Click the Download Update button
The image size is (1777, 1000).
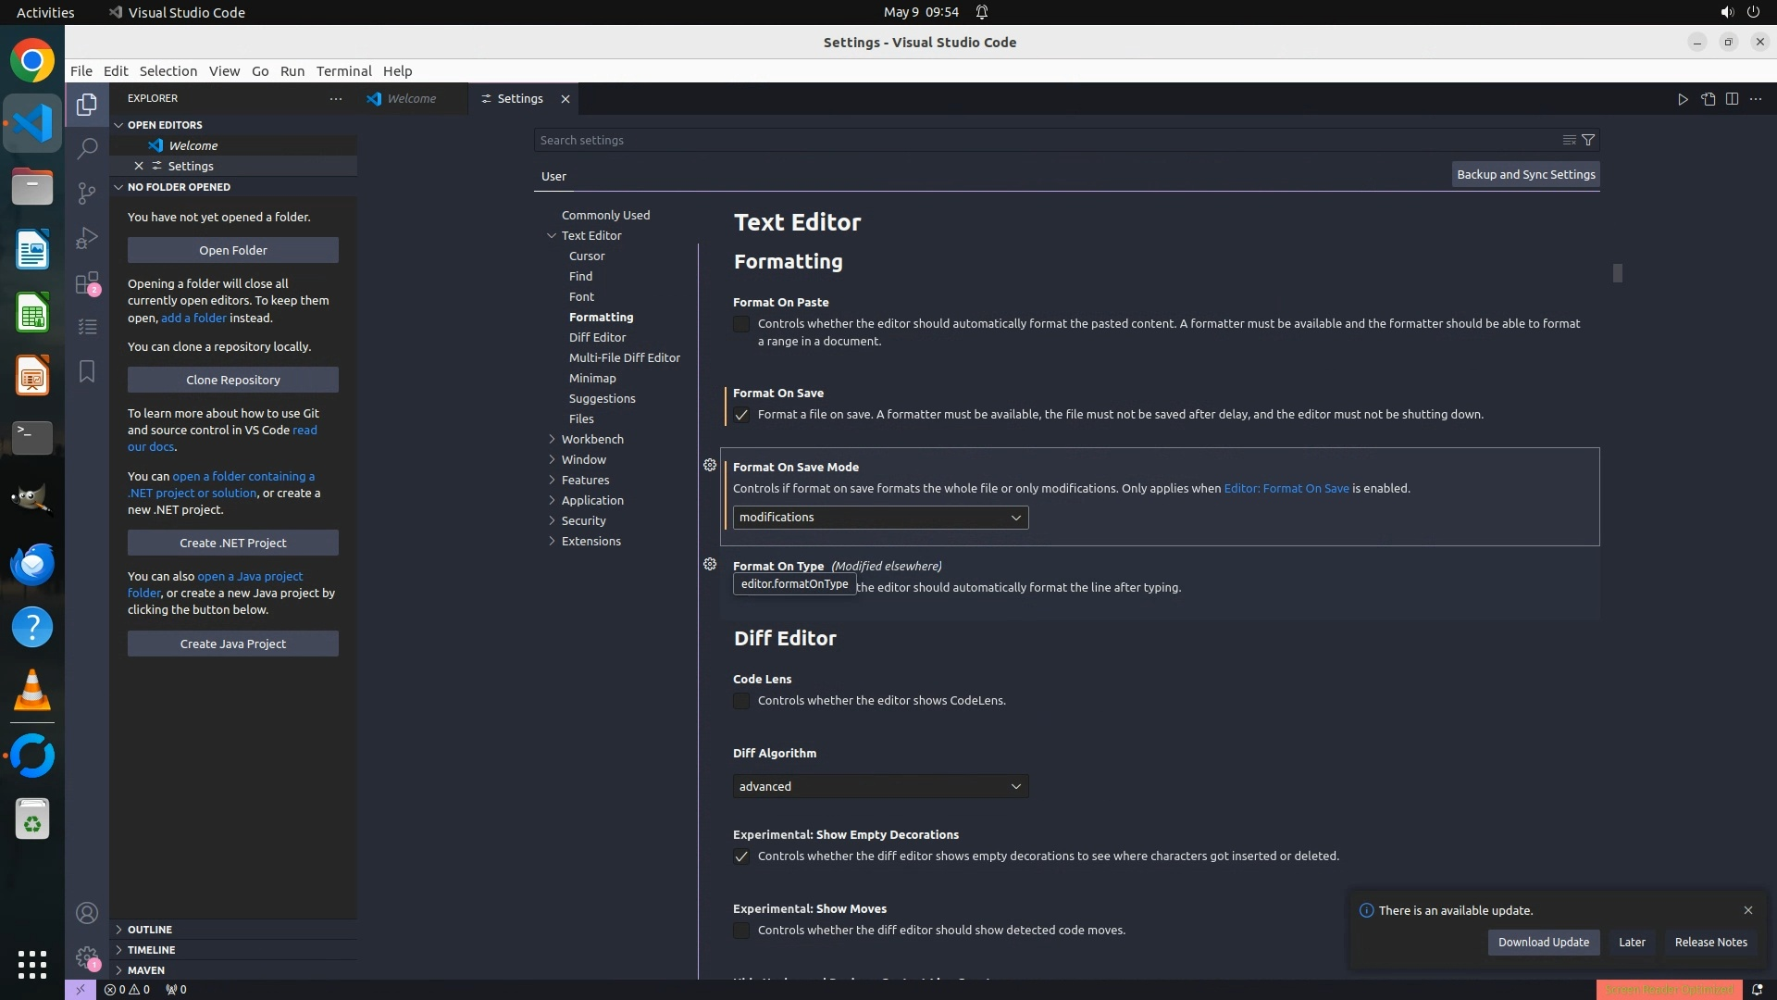[x=1543, y=942]
